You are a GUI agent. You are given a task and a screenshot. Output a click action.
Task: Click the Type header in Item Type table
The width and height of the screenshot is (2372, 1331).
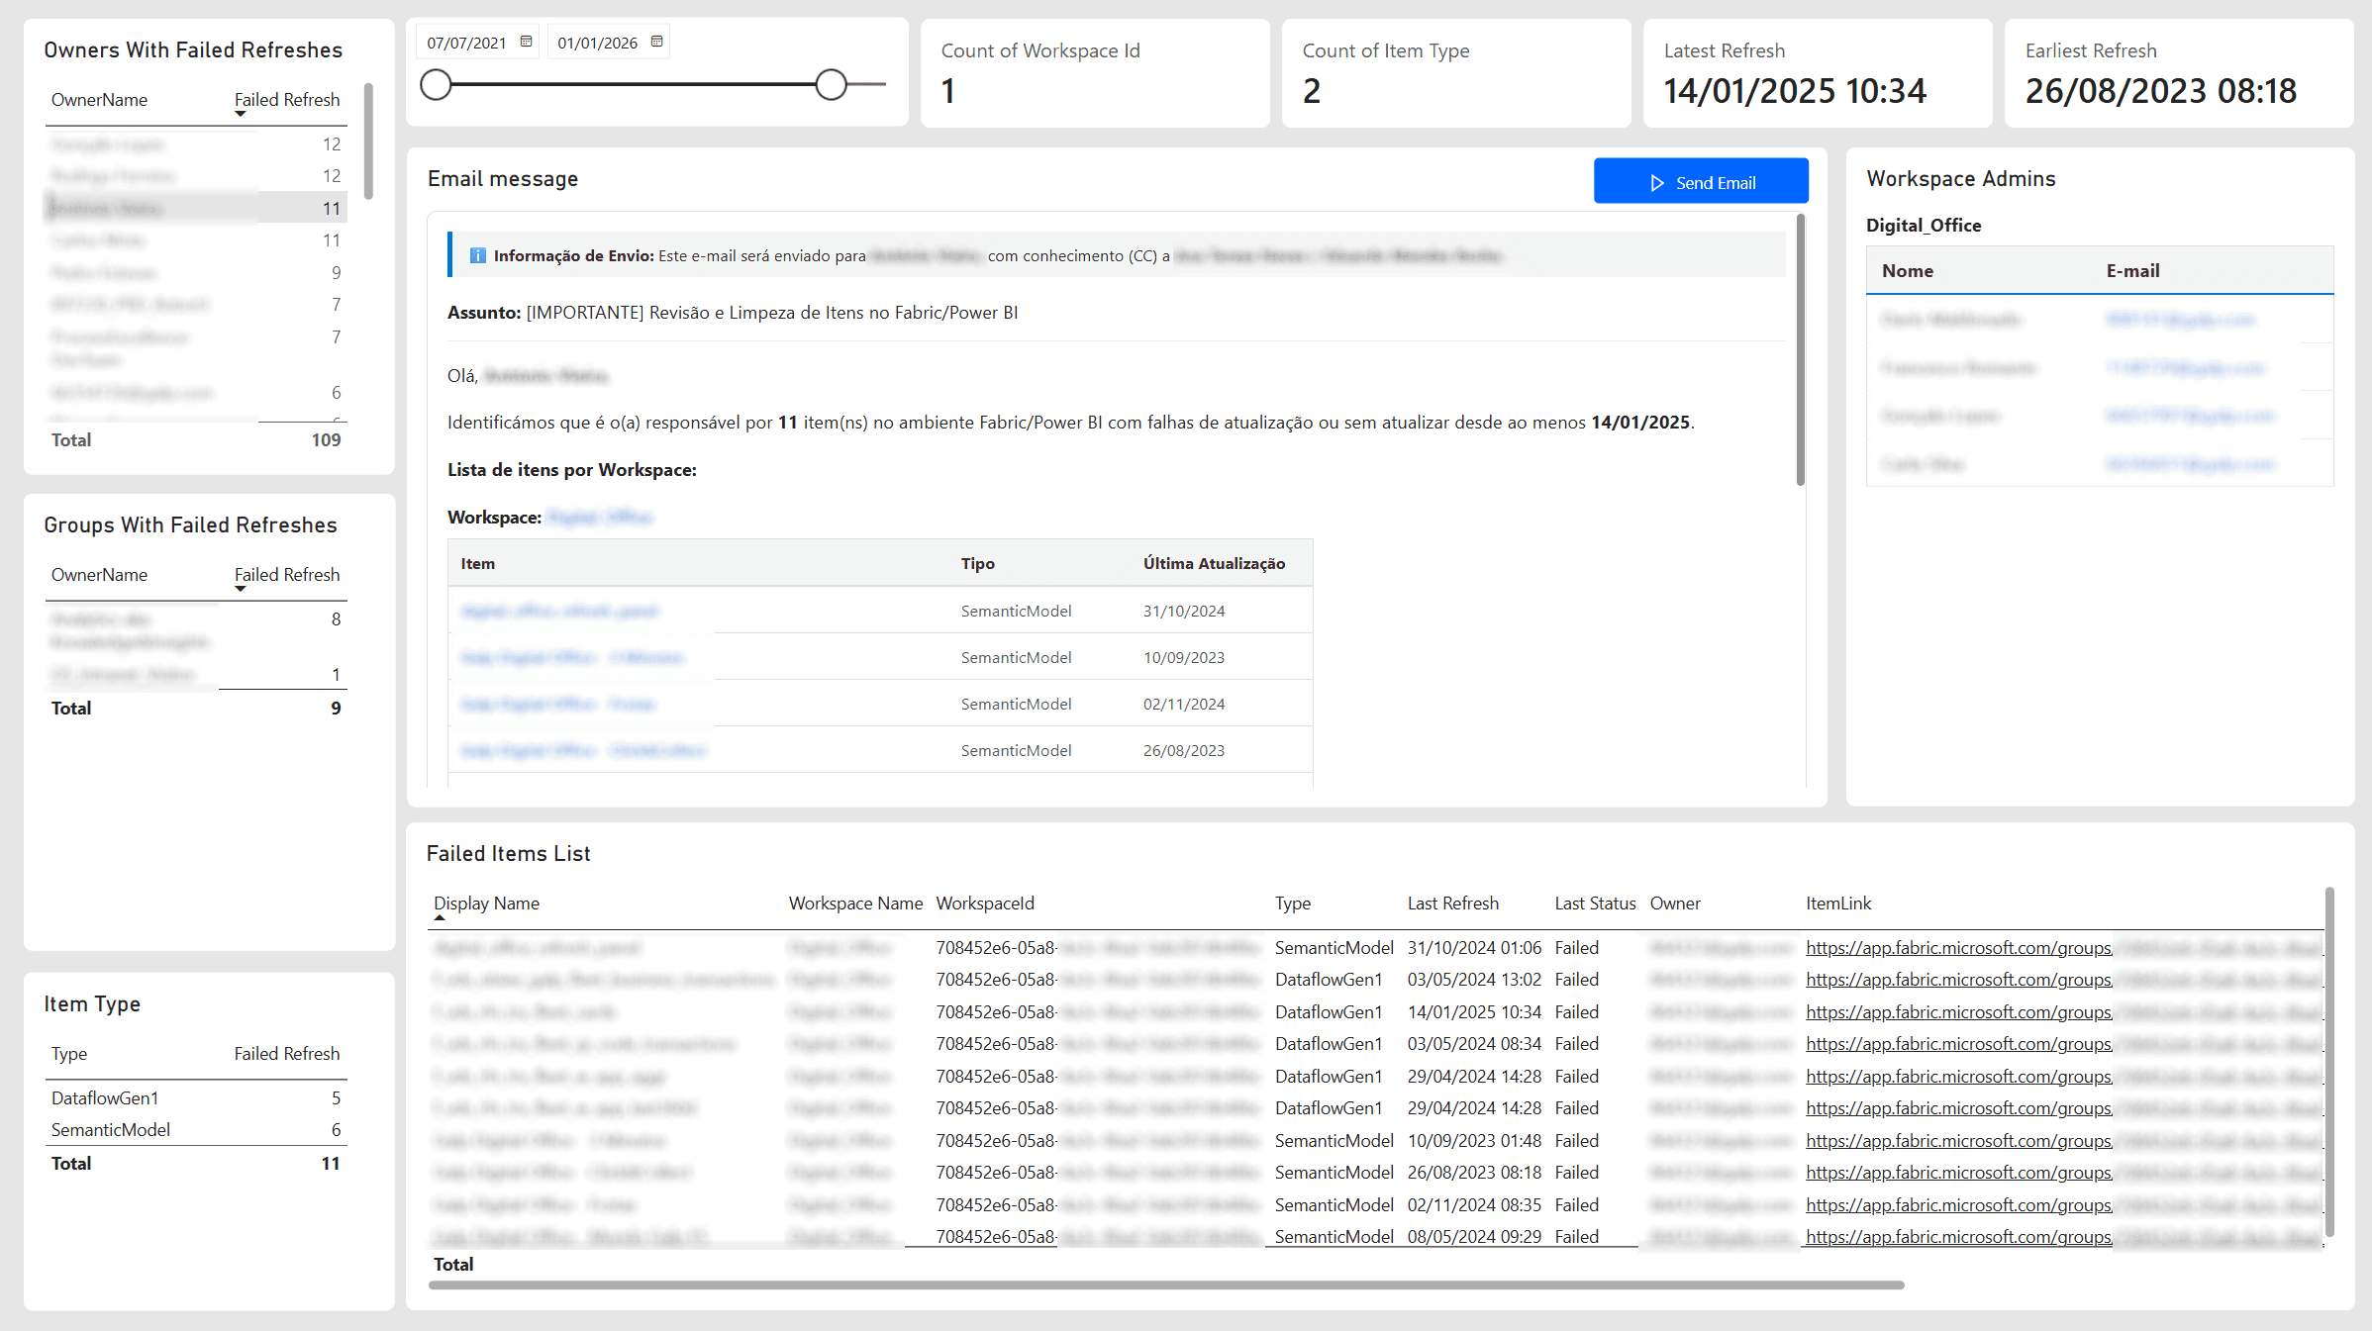click(69, 1054)
